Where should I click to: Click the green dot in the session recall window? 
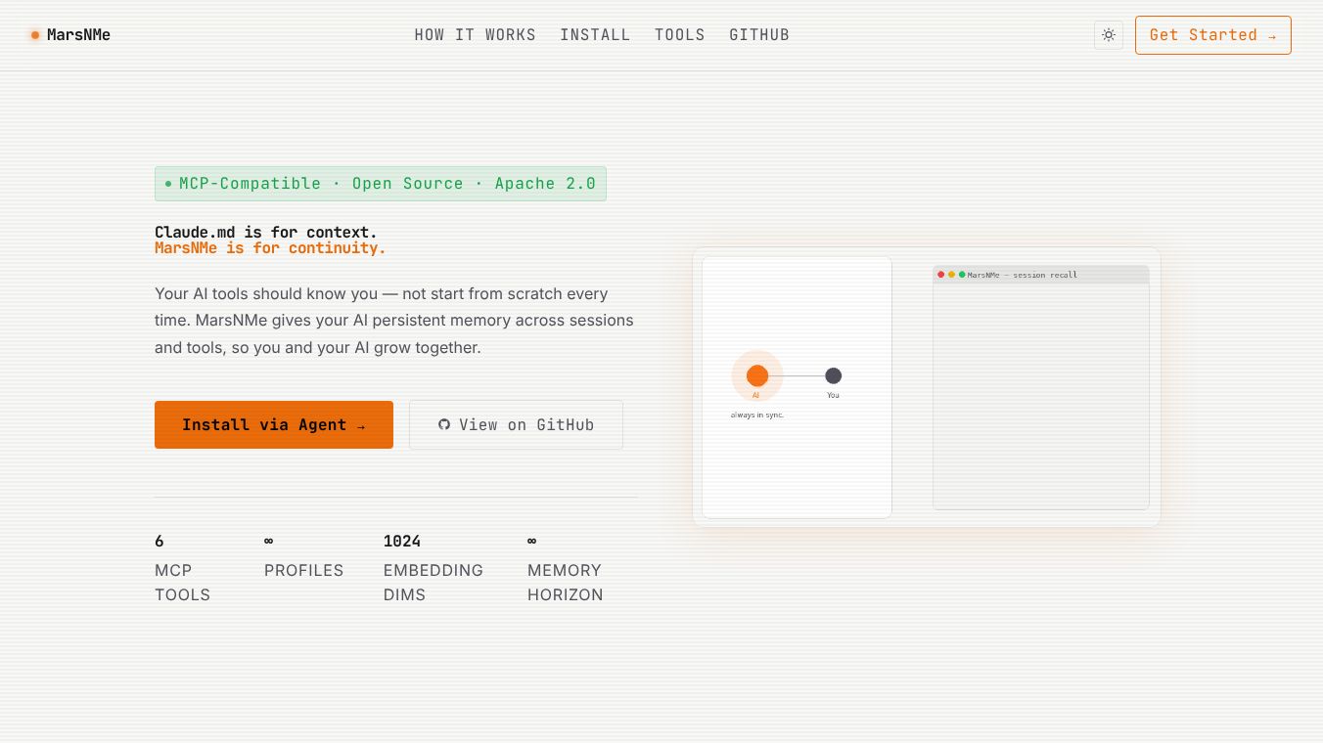pos(962,275)
